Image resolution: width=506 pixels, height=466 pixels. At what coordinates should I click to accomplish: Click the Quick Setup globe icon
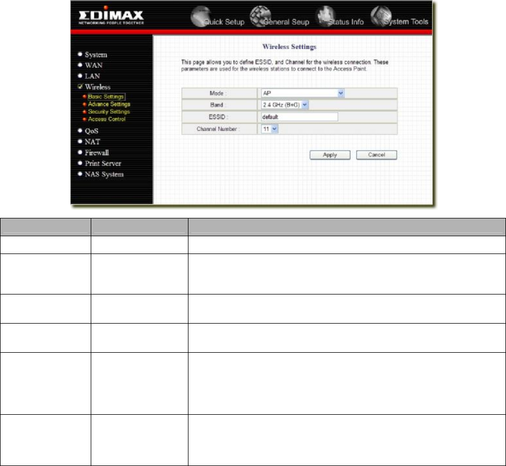(200, 16)
